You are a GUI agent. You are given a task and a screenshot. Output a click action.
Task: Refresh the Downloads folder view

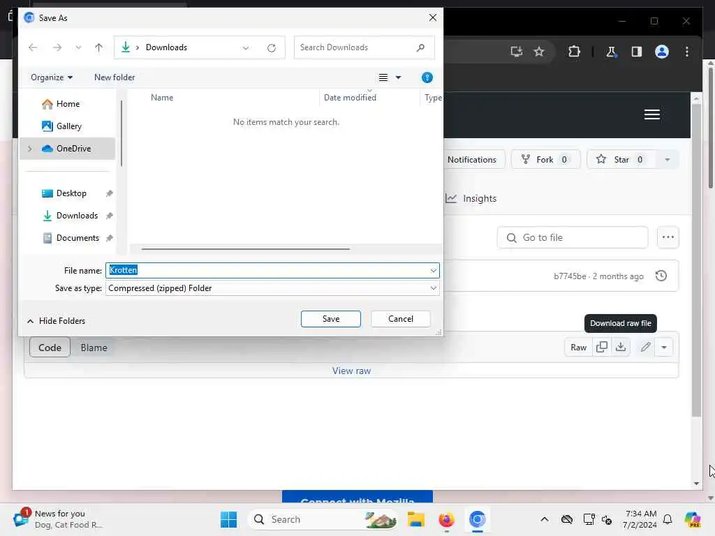(272, 48)
